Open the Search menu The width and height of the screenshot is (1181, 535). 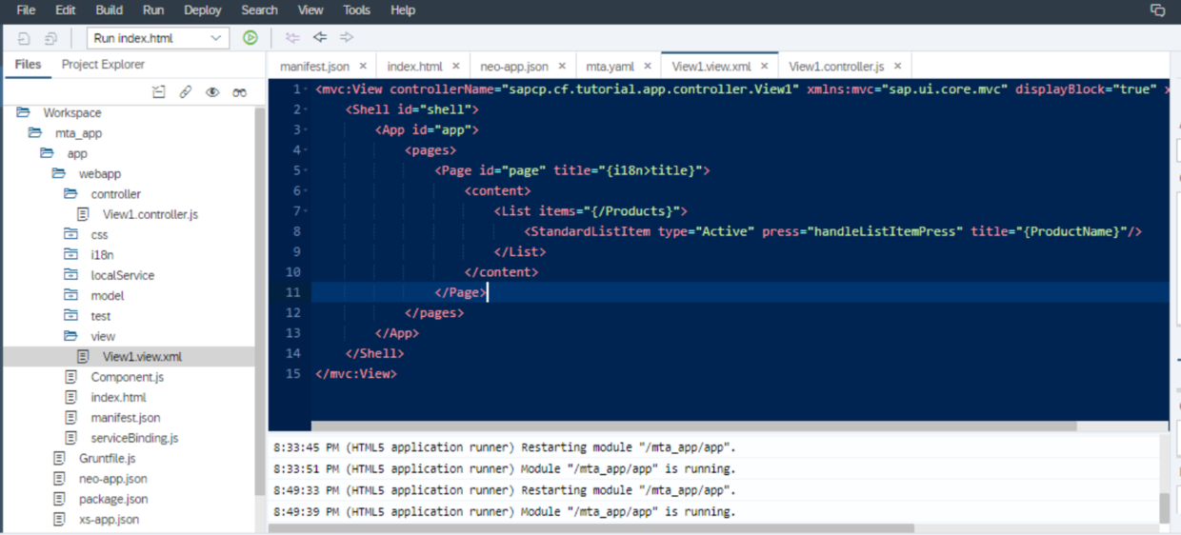tap(259, 10)
